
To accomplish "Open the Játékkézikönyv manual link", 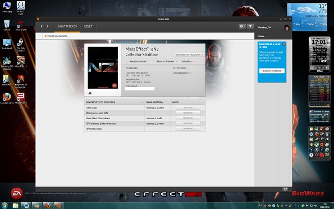I will tap(182, 73).
